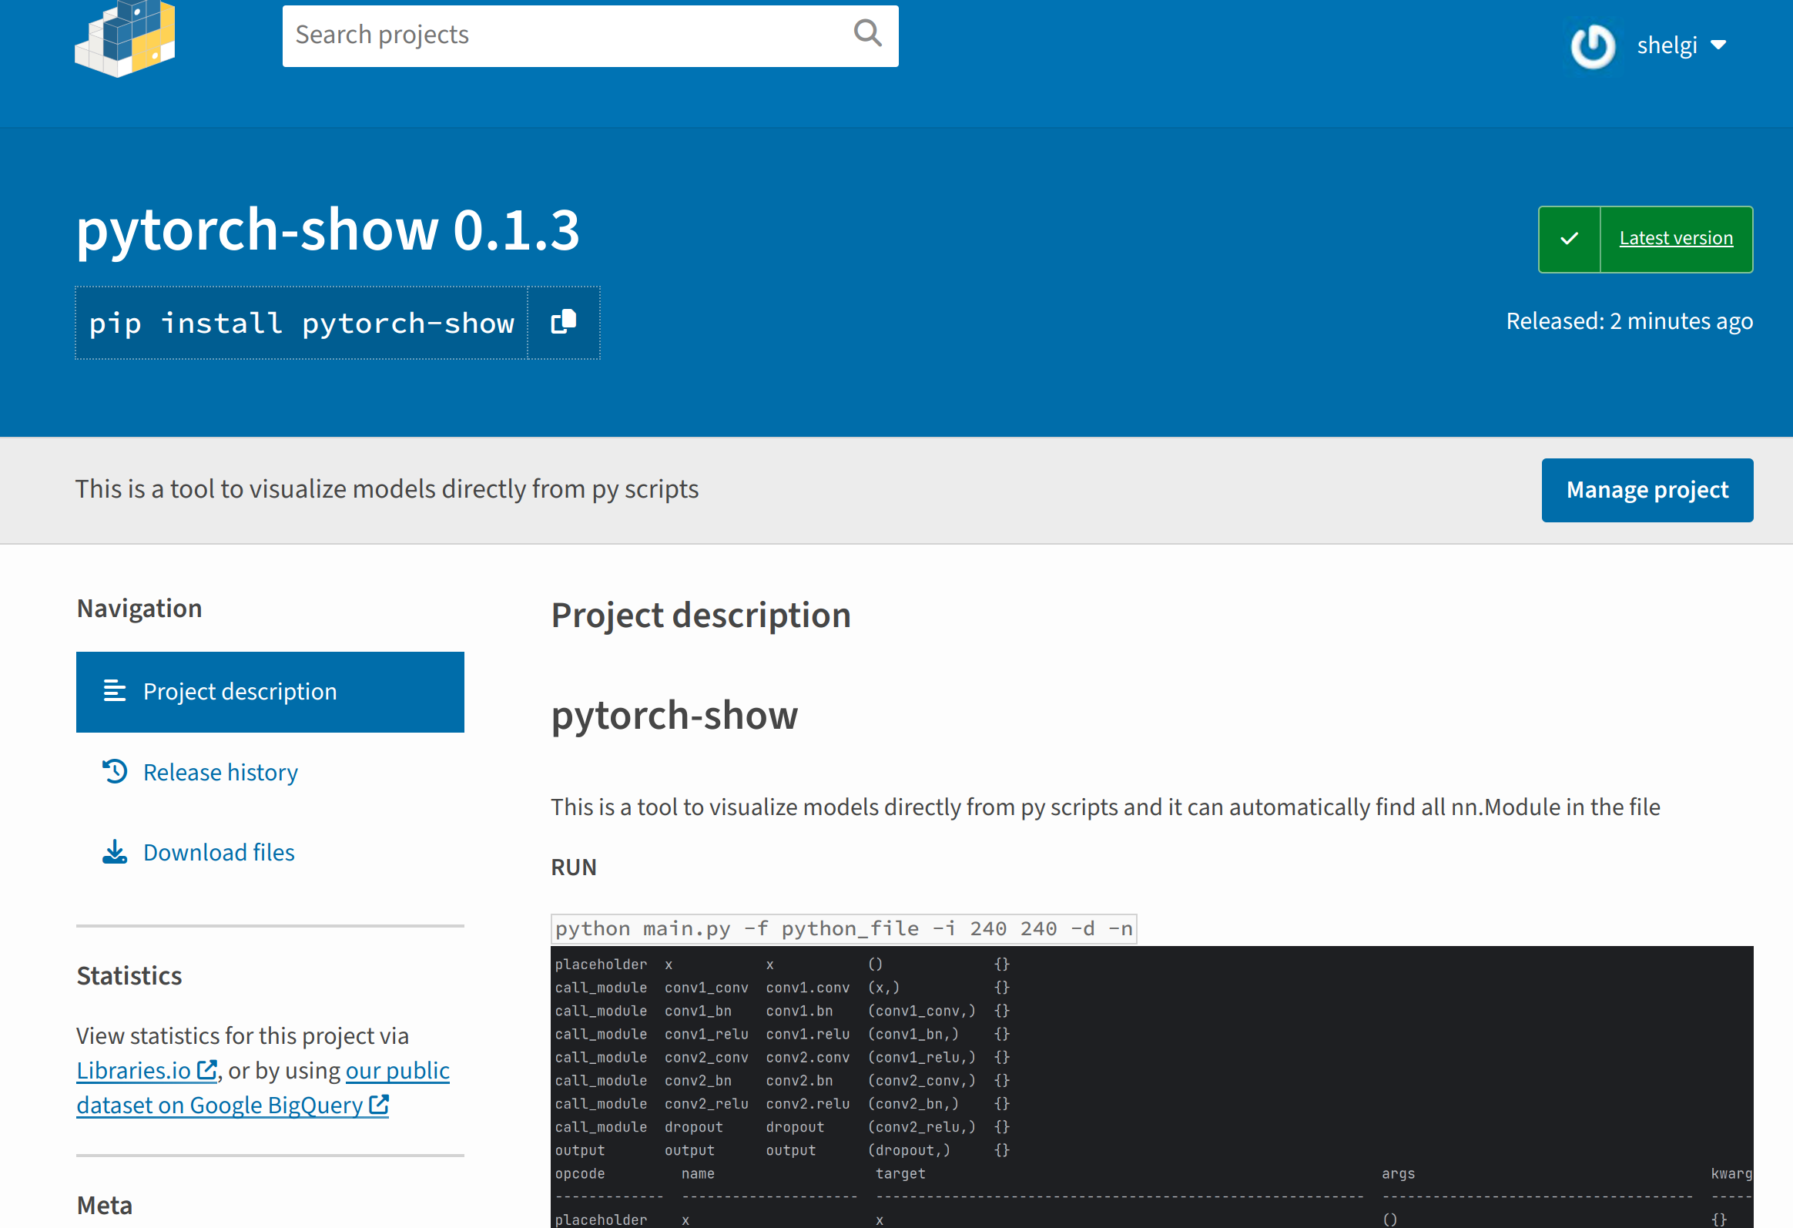Click the shelgi user avatar icon
Viewport: 1793px width, 1228px height.
(x=1592, y=46)
